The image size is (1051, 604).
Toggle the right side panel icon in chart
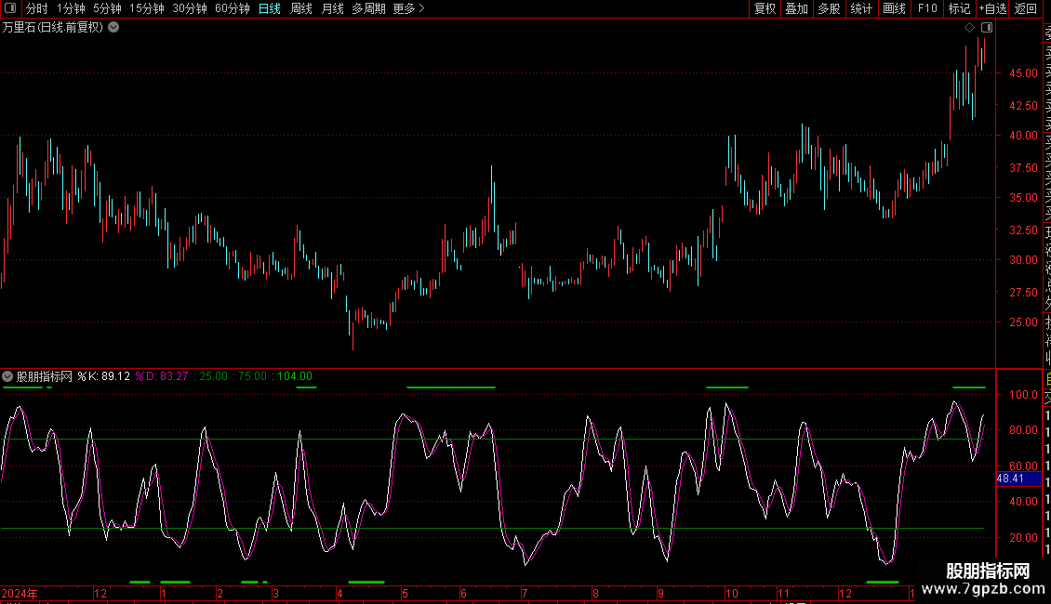987,28
